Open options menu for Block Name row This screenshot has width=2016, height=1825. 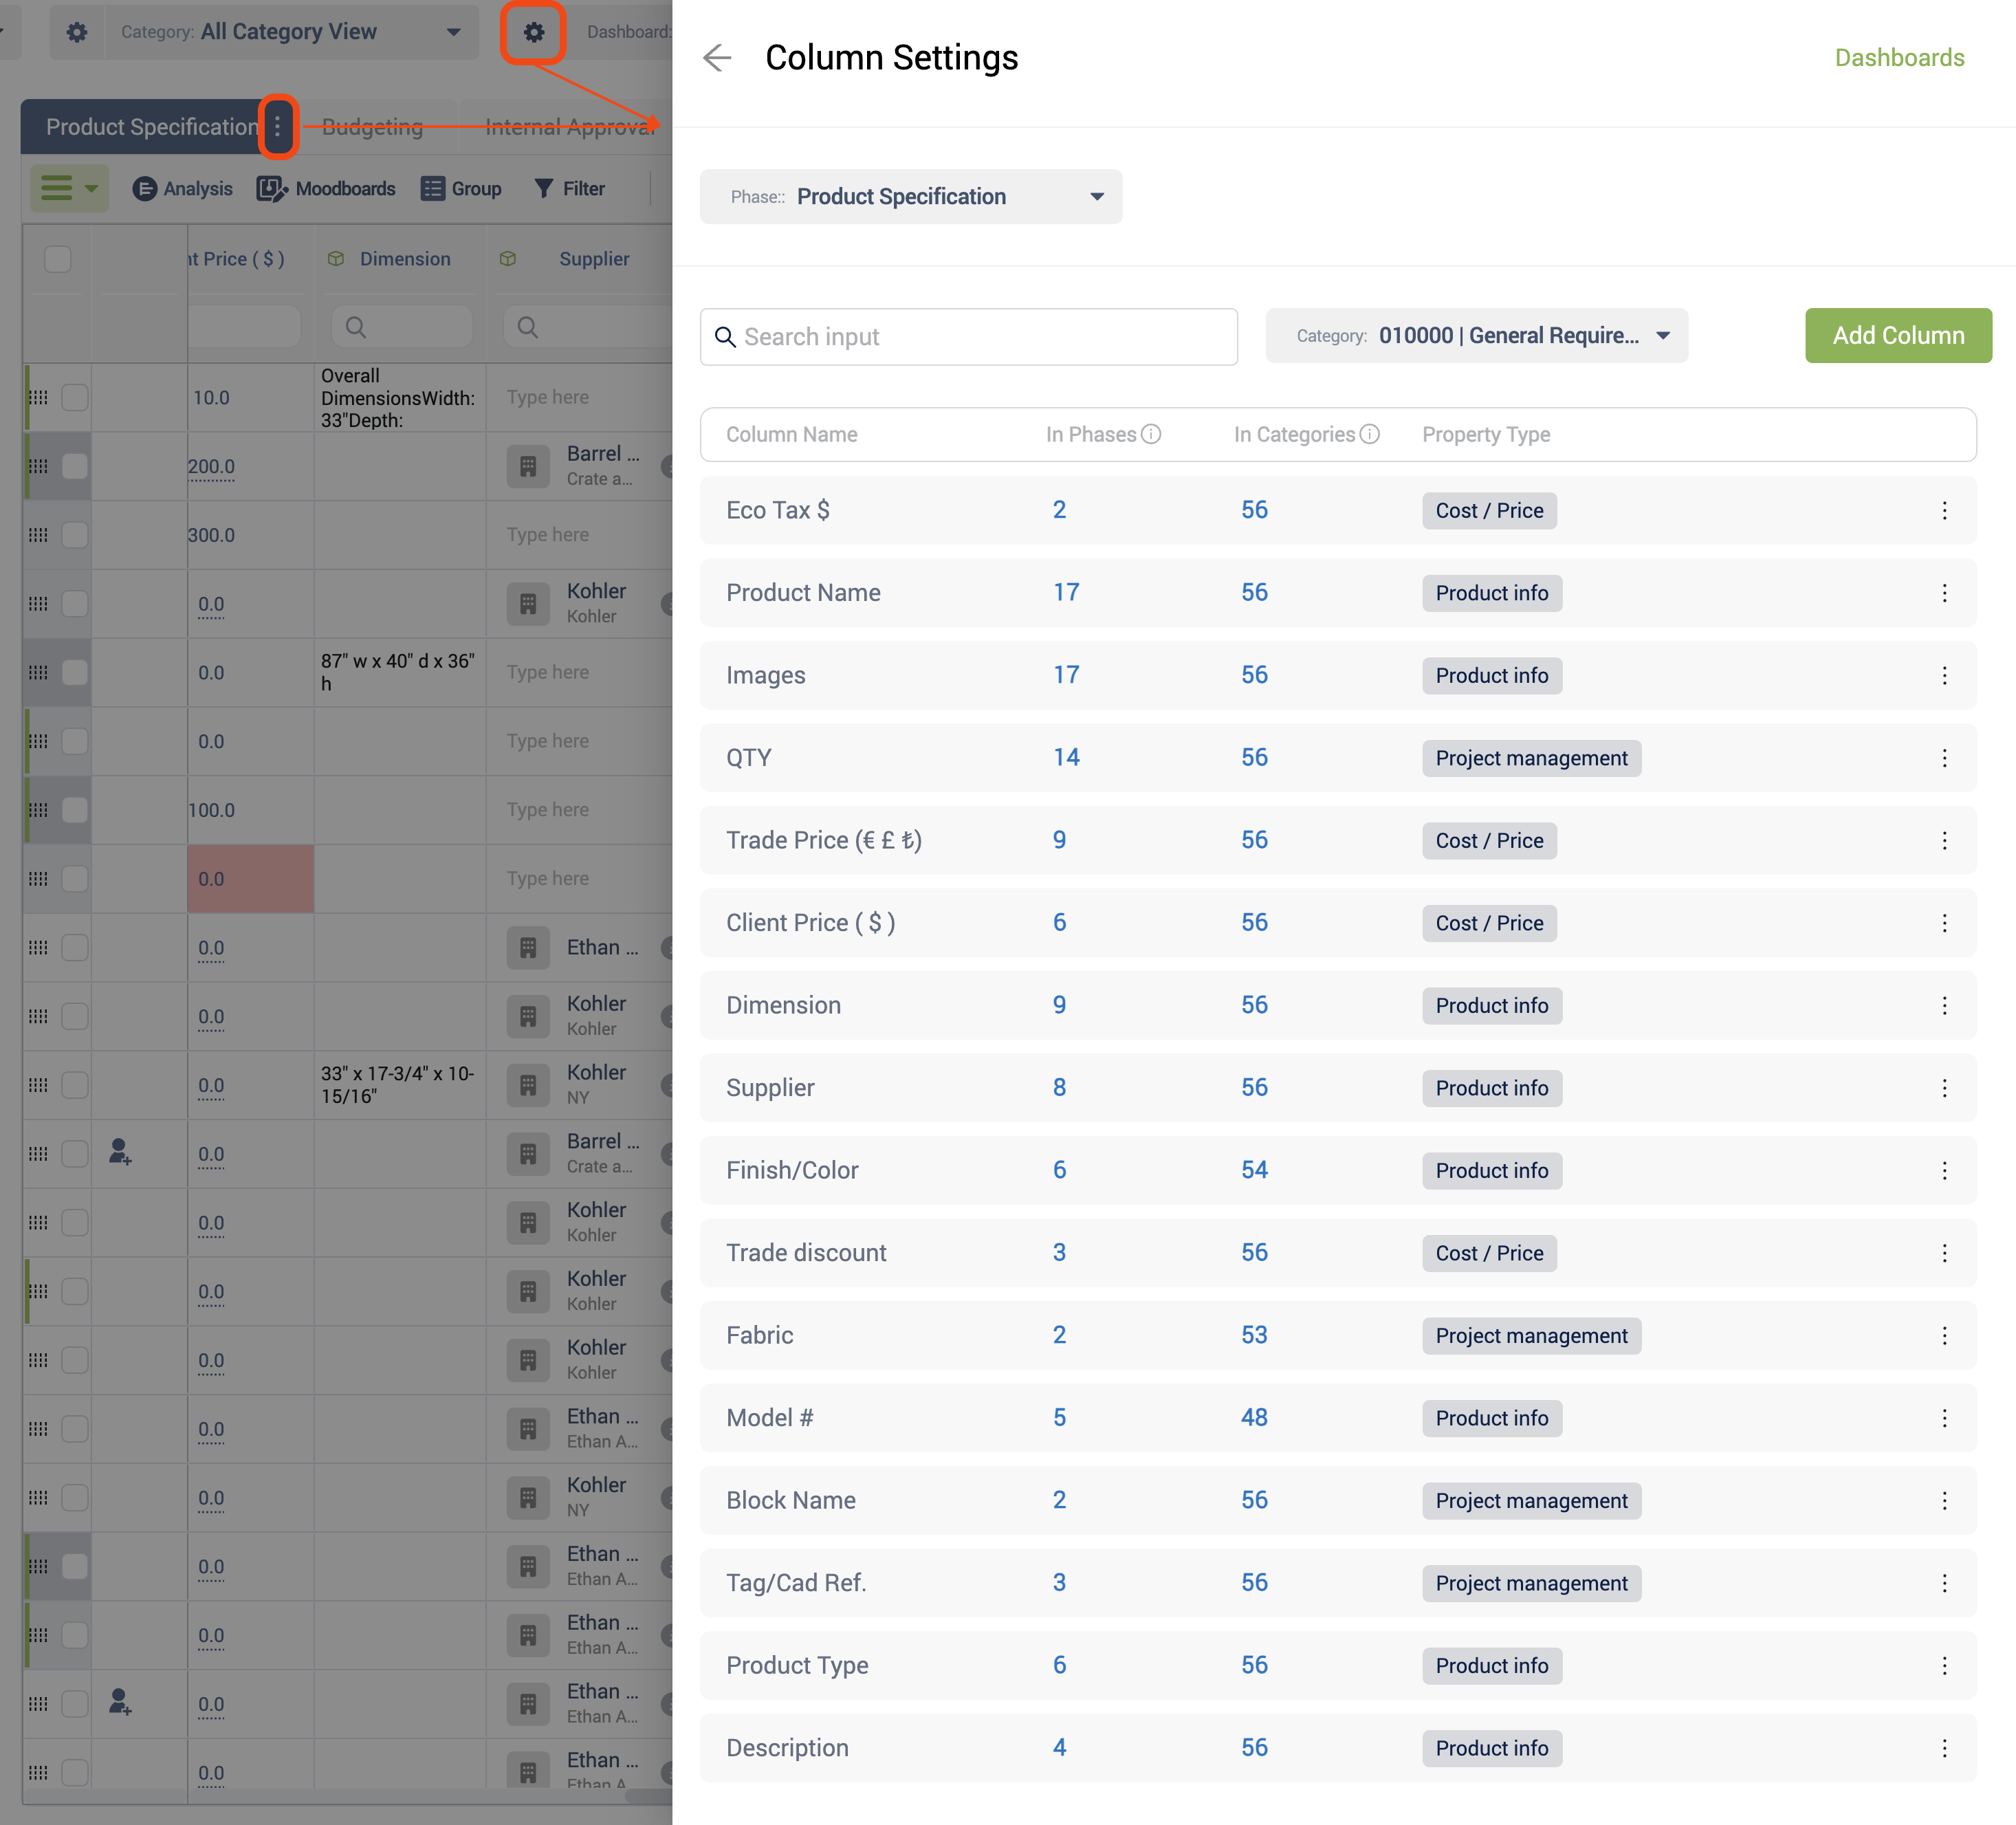click(1944, 1501)
